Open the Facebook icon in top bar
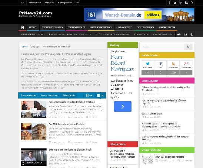The width and height of the screenshot is (203, 168). 169,3
